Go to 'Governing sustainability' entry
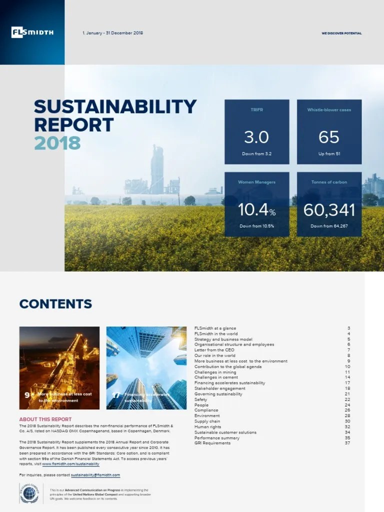This screenshot has height=512, width=384. [218, 394]
